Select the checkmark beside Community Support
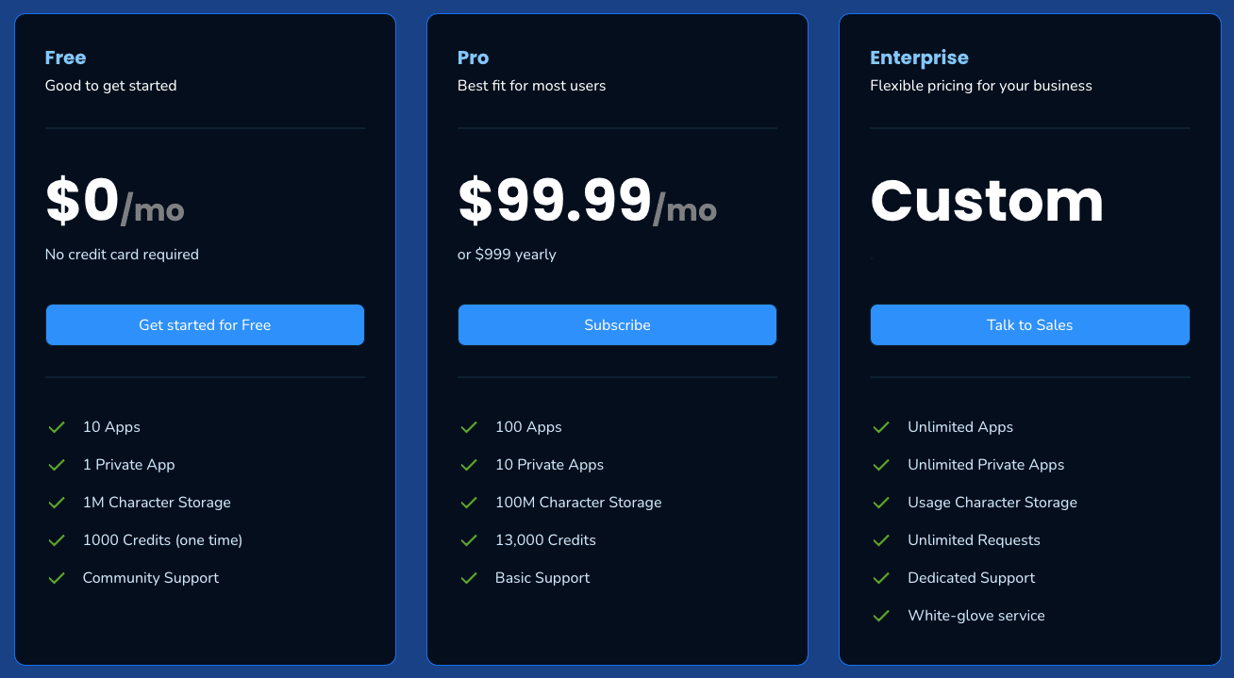Image resolution: width=1234 pixels, height=678 pixels. tap(57, 578)
